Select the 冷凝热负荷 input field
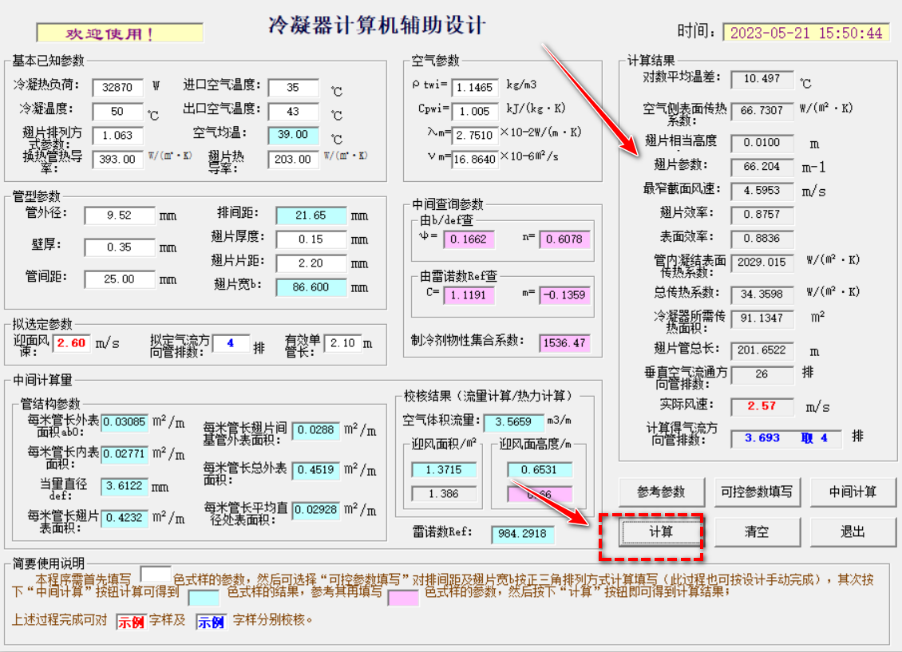Image resolution: width=902 pixels, height=652 pixels. [x=118, y=87]
